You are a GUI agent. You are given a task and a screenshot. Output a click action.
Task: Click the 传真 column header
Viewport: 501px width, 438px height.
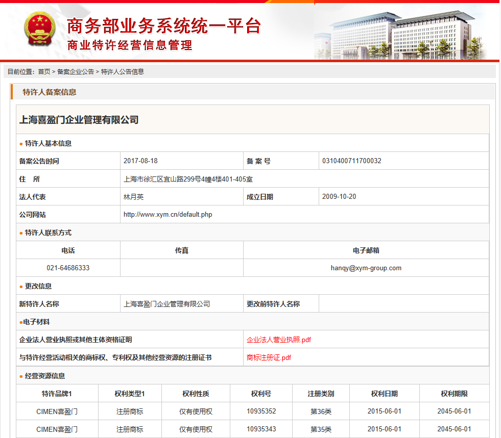pyautogui.click(x=181, y=250)
